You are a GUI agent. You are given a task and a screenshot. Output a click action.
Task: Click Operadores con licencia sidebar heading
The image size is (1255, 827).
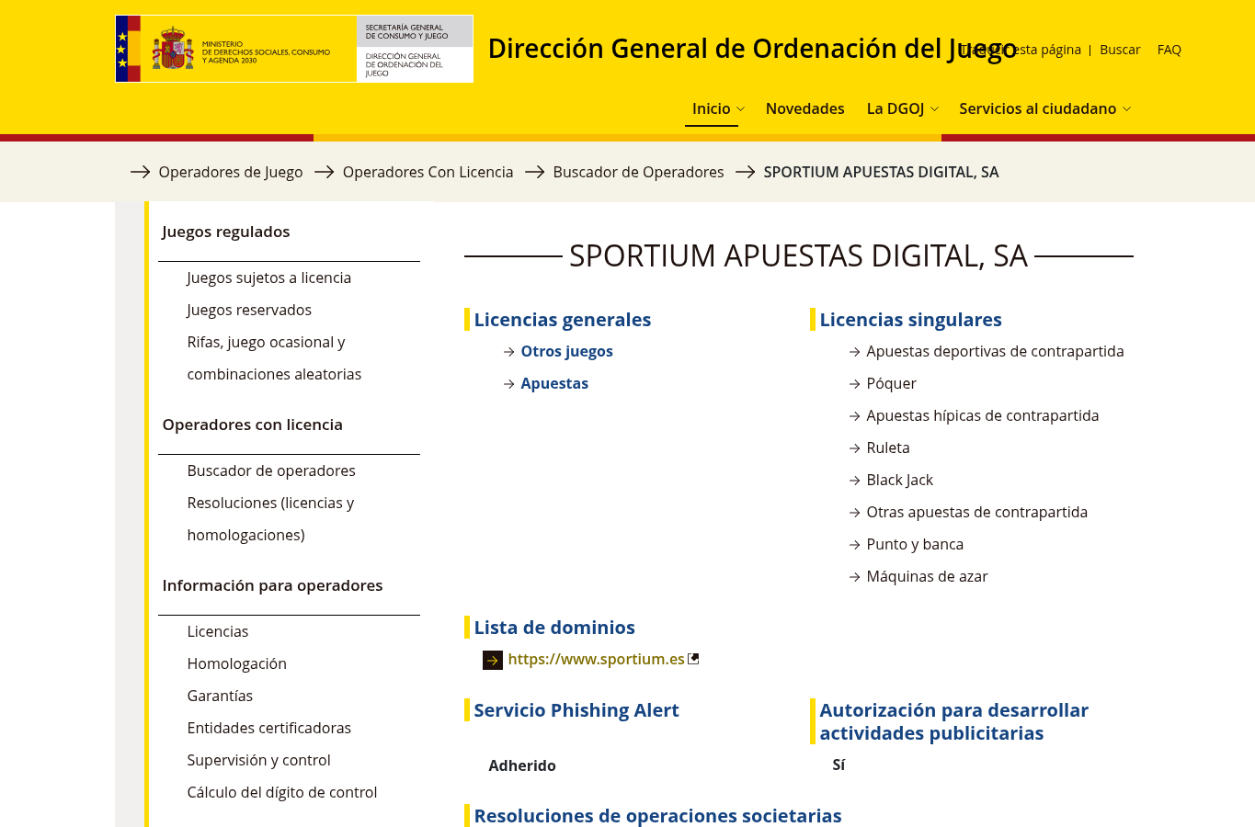(x=252, y=425)
